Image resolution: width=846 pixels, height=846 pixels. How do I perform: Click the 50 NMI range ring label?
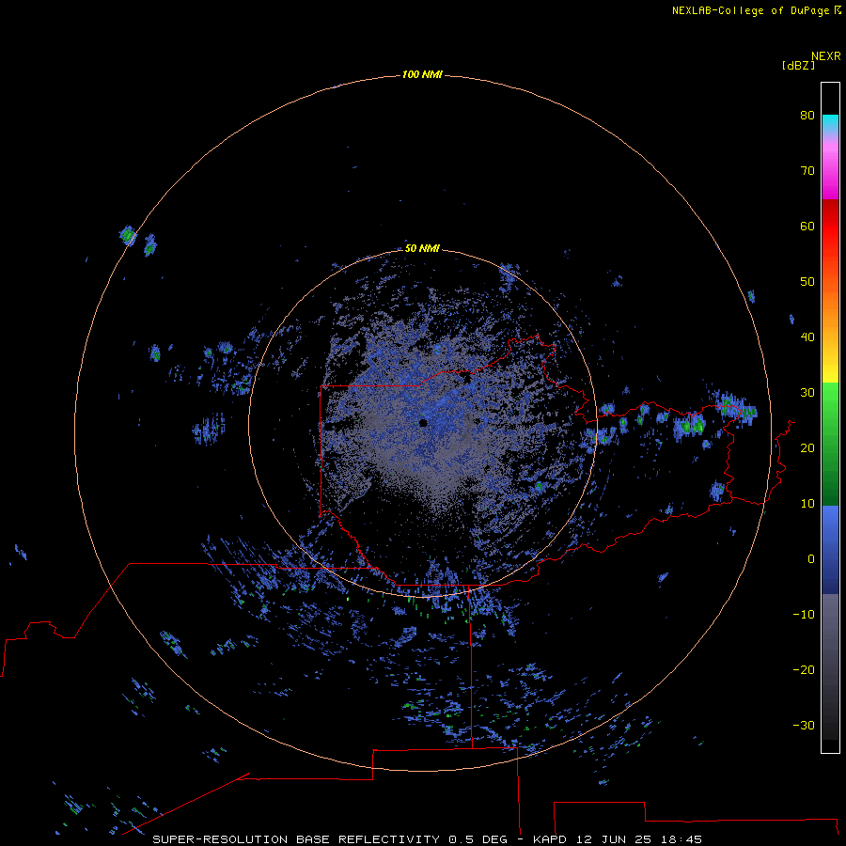click(422, 248)
